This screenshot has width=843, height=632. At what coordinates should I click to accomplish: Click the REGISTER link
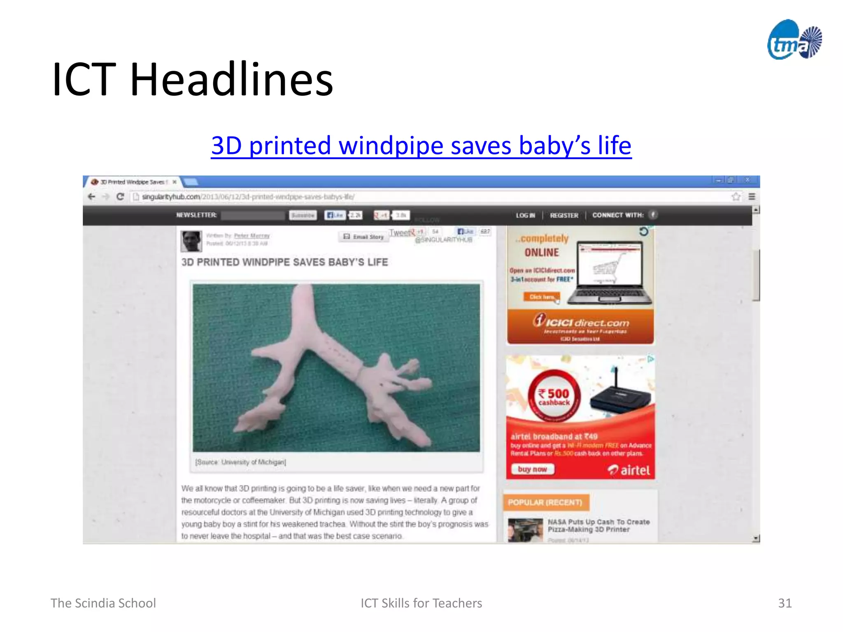564,215
